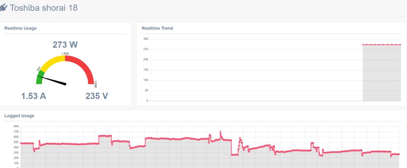
Task: Click the 3,000 gauge tick label
Action: (x=95, y=84)
